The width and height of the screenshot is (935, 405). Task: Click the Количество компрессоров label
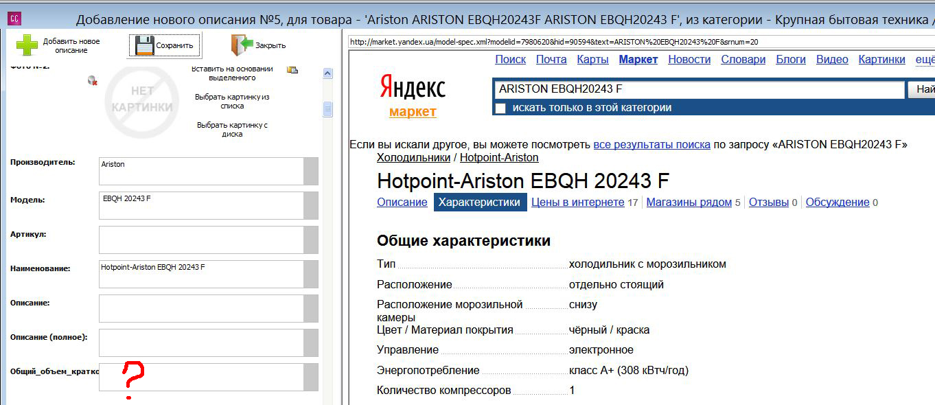pyautogui.click(x=444, y=391)
